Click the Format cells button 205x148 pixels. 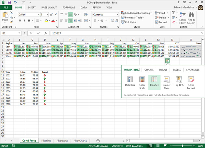pyautogui.click(x=162, y=22)
